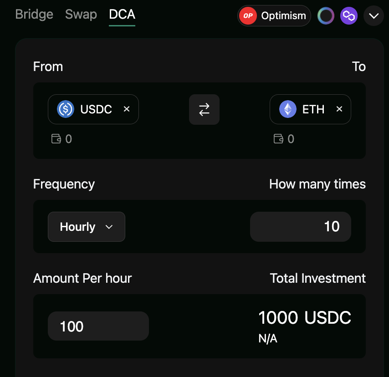
Task: Open the Optimism network selector
Action: [273, 15]
